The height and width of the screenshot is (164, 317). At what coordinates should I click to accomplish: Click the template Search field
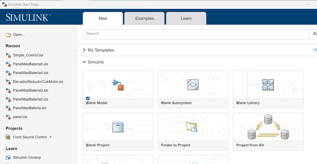pyautogui.click(x=195, y=34)
